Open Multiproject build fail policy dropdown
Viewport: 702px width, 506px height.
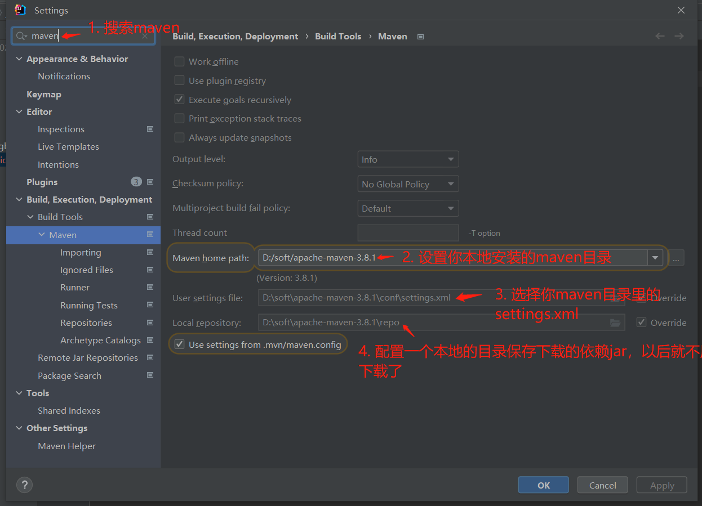pyautogui.click(x=408, y=208)
